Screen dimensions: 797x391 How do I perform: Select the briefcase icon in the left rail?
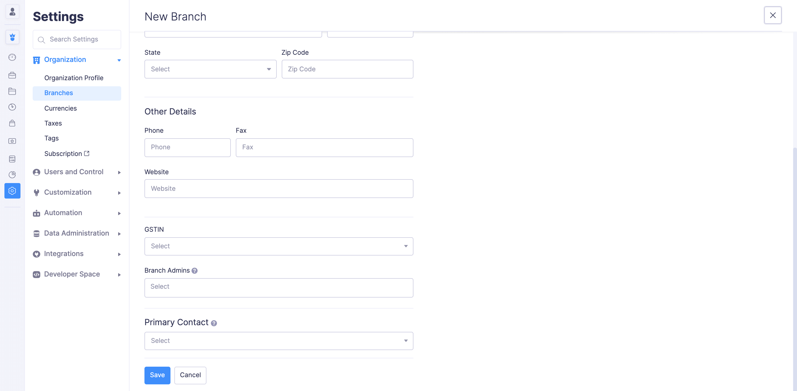tap(12, 75)
